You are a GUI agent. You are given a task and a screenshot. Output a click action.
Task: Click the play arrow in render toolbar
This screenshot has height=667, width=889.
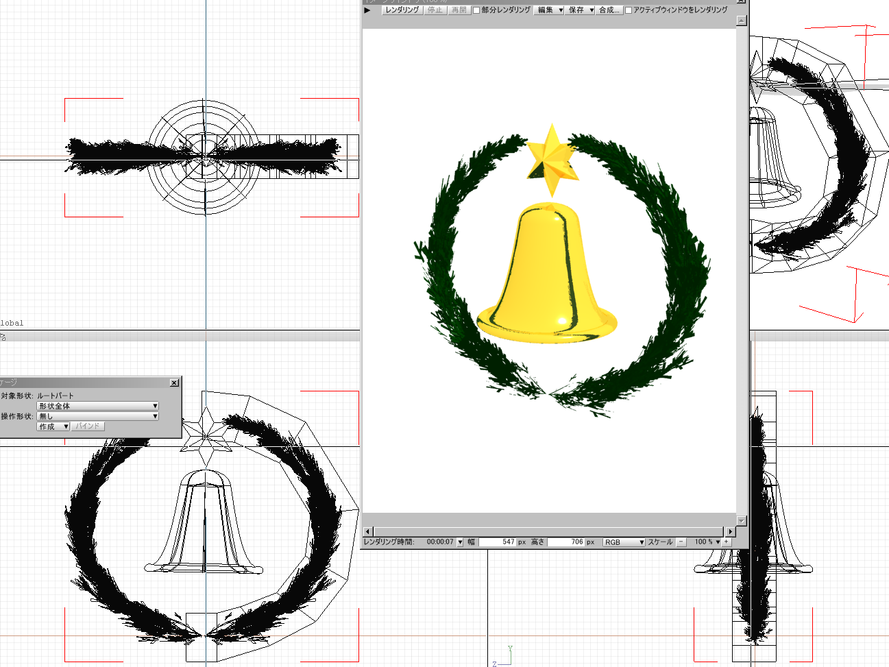coord(367,10)
